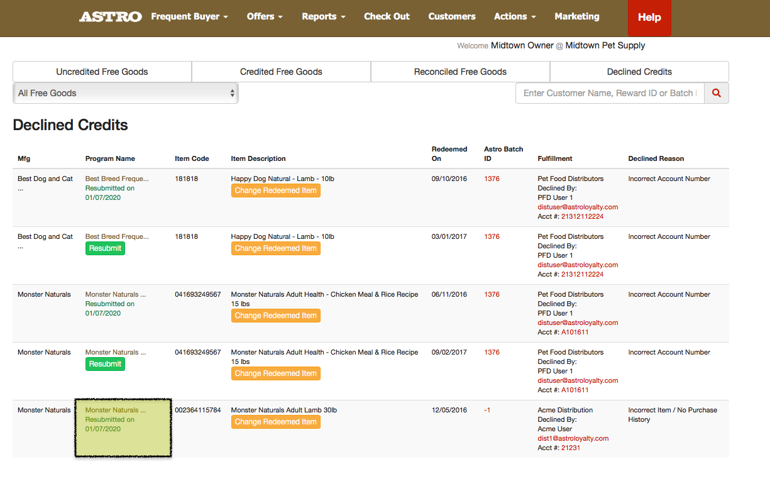The width and height of the screenshot is (770, 491).
Task: Click the Astro Batch ID column header
Action: 503,154
